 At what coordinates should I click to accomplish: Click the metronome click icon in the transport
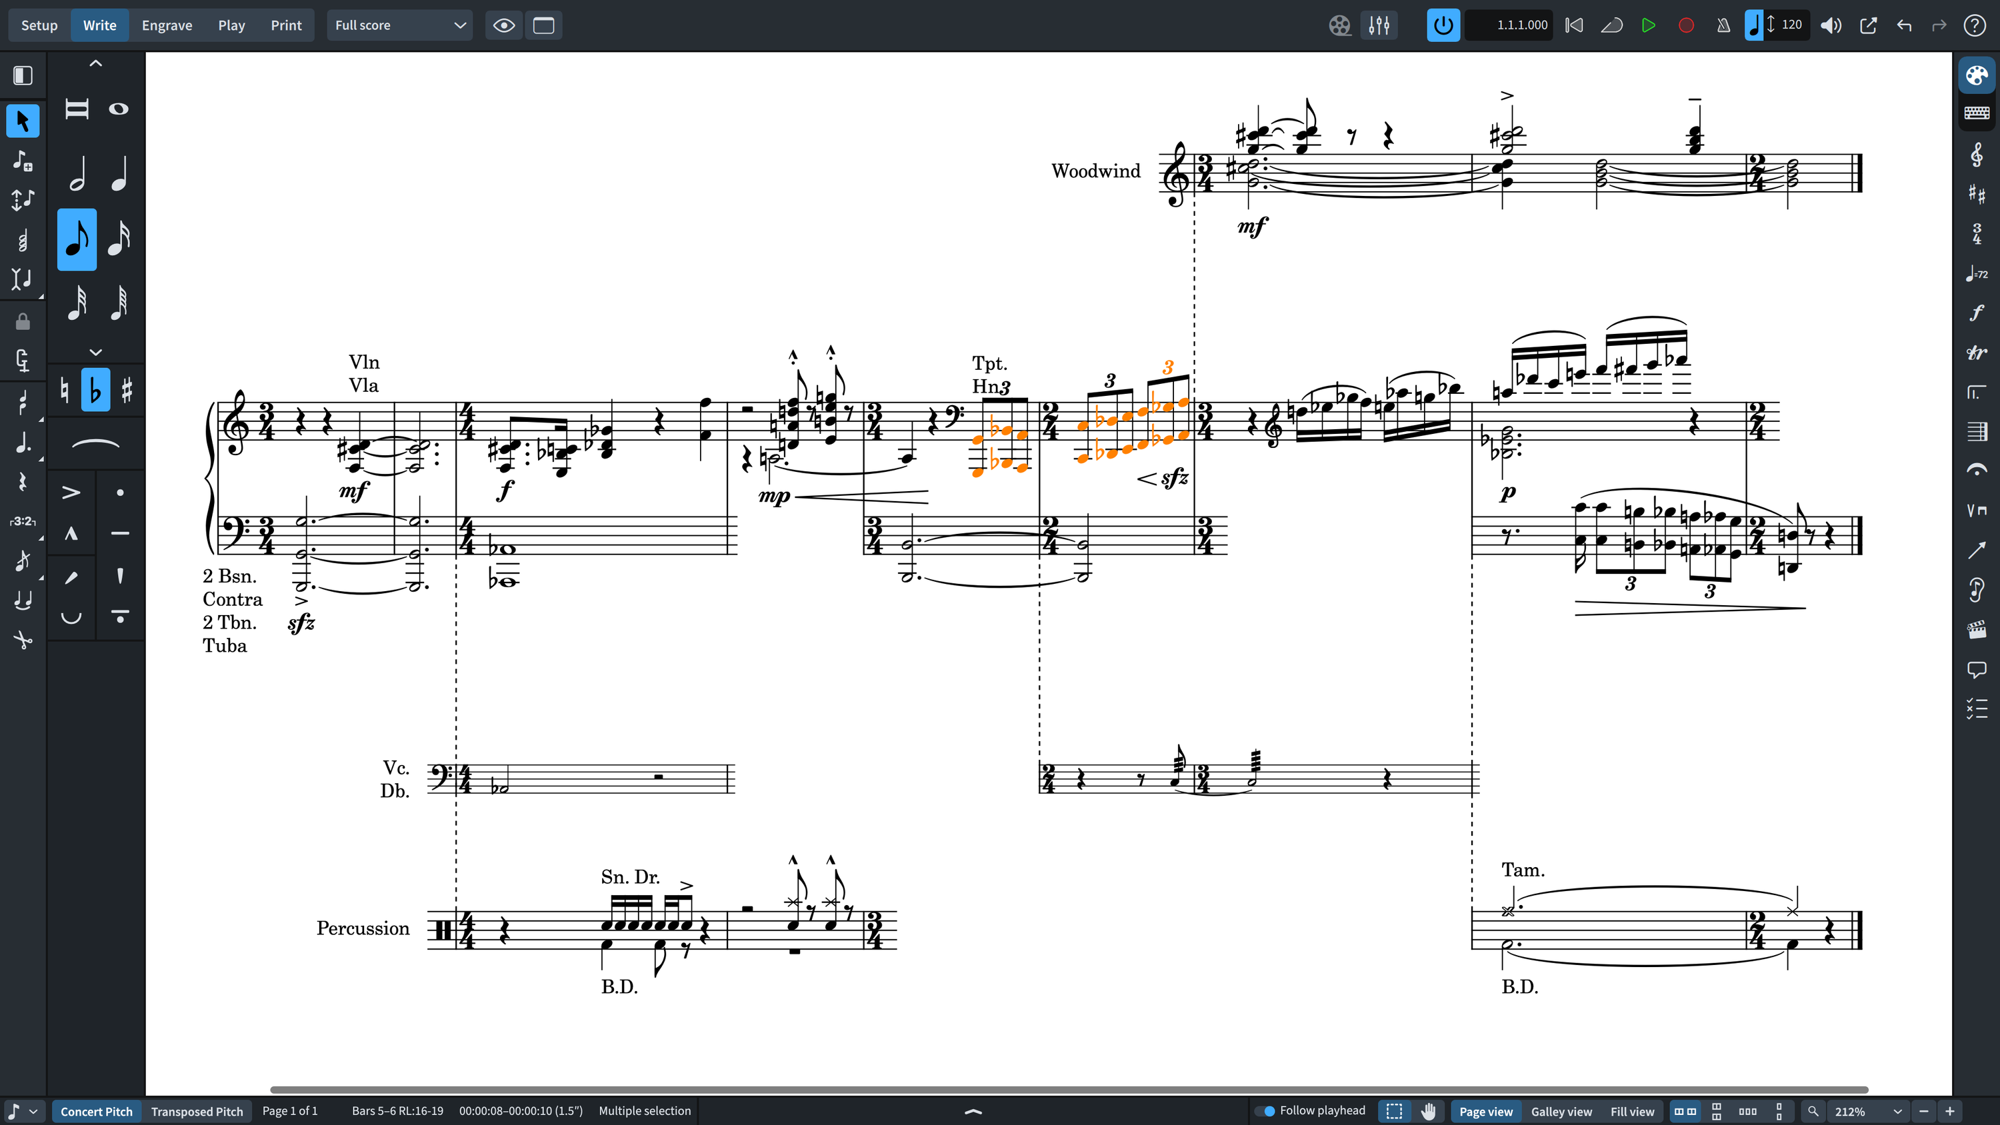click(1722, 25)
